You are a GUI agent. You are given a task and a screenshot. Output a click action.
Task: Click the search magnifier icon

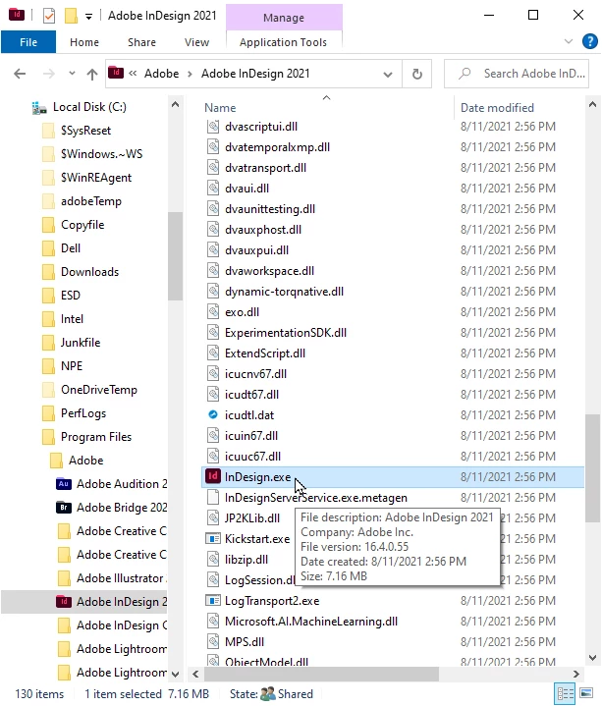pos(465,73)
